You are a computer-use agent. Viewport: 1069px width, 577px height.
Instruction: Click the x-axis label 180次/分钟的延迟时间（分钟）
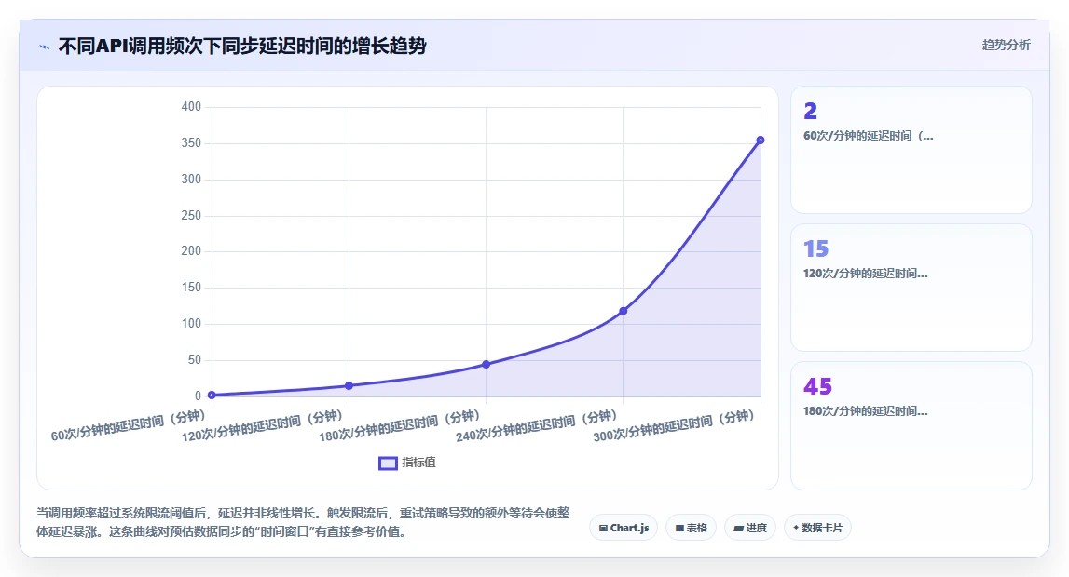pyautogui.click(x=399, y=425)
